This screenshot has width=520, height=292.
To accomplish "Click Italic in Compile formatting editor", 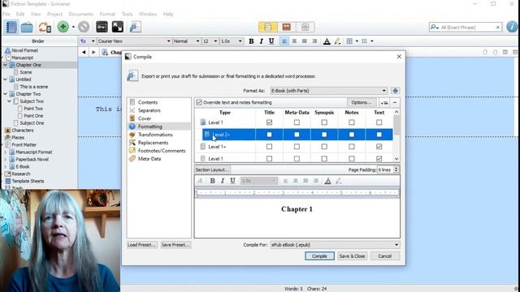I will pos(223,181).
